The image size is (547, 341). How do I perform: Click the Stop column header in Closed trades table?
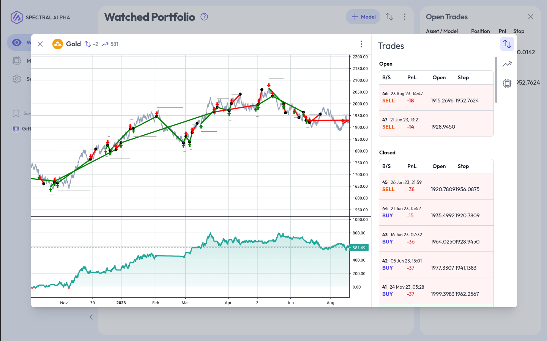[463, 166]
